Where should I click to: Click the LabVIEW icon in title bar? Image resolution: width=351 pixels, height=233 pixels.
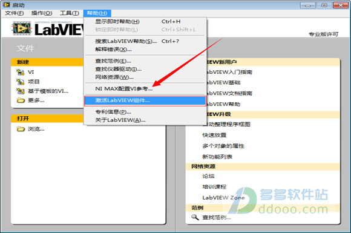[6, 4]
